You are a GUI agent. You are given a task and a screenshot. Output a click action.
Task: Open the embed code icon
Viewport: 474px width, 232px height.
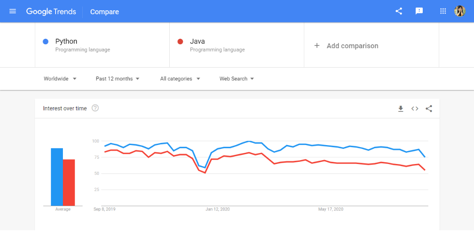[415, 109]
